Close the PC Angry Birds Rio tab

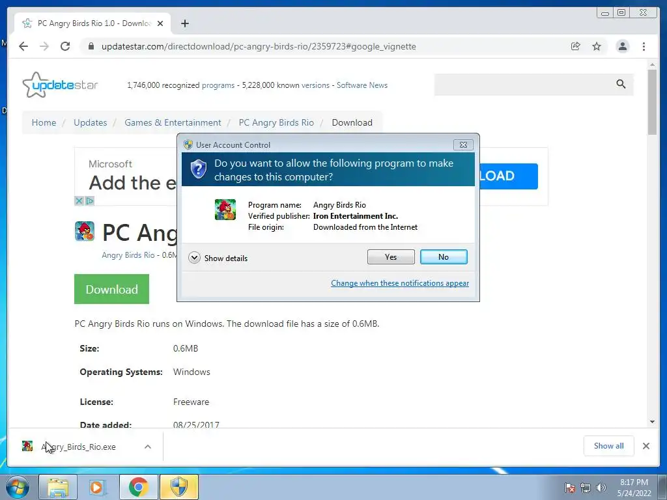pyautogui.click(x=160, y=23)
